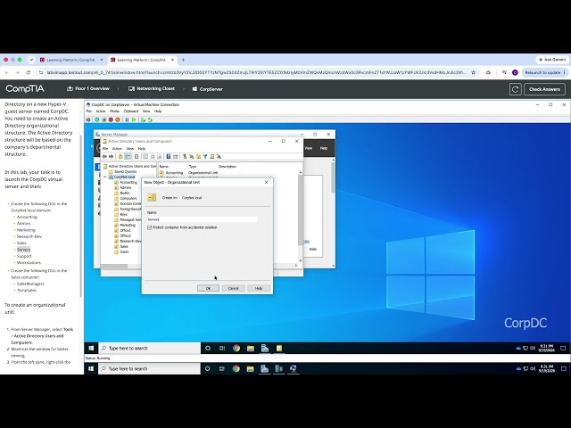Click the blue Help icon in Active Directory toolbar
571x428 pixels.
(169, 157)
